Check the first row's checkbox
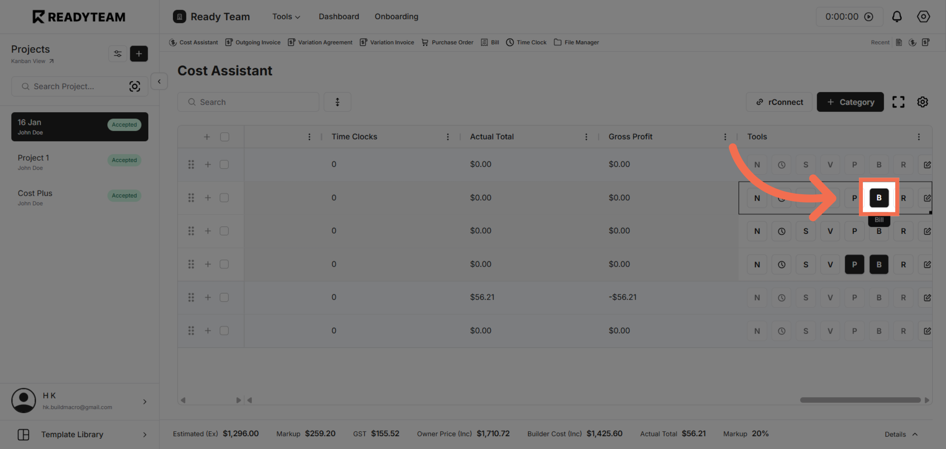Viewport: 946px width, 449px height. tap(224, 164)
